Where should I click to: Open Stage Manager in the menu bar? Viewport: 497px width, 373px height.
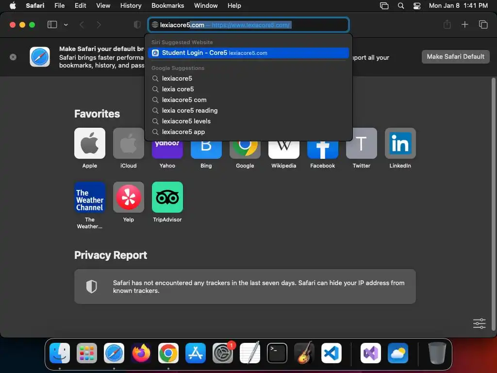[384, 5]
